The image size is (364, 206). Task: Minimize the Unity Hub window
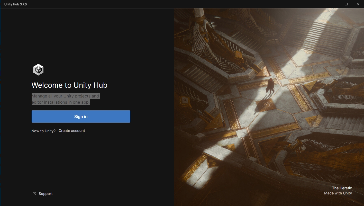click(x=334, y=4)
